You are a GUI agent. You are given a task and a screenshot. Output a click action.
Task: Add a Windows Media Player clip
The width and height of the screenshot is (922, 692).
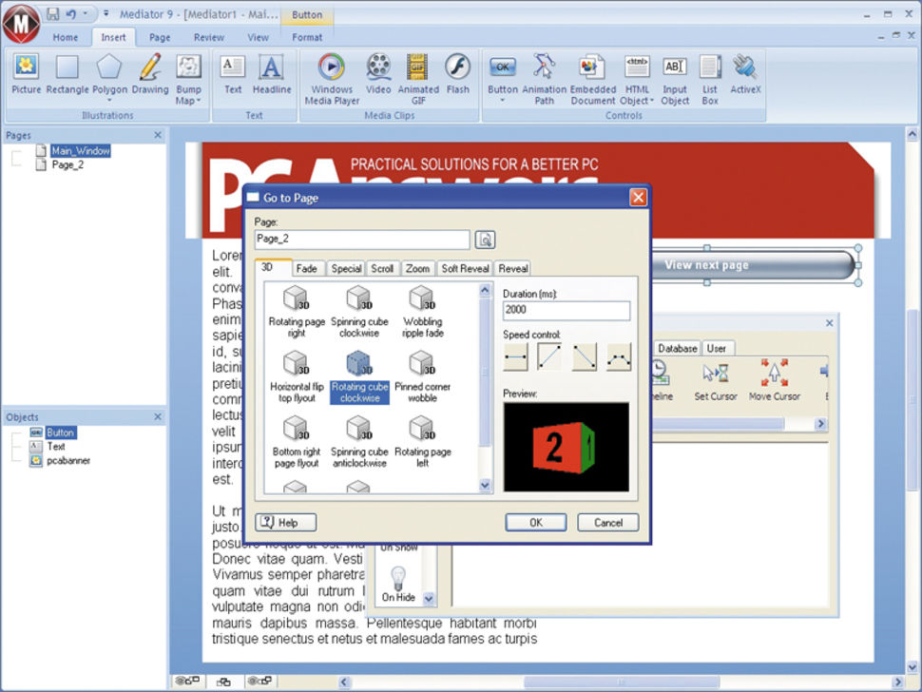coord(332,79)
